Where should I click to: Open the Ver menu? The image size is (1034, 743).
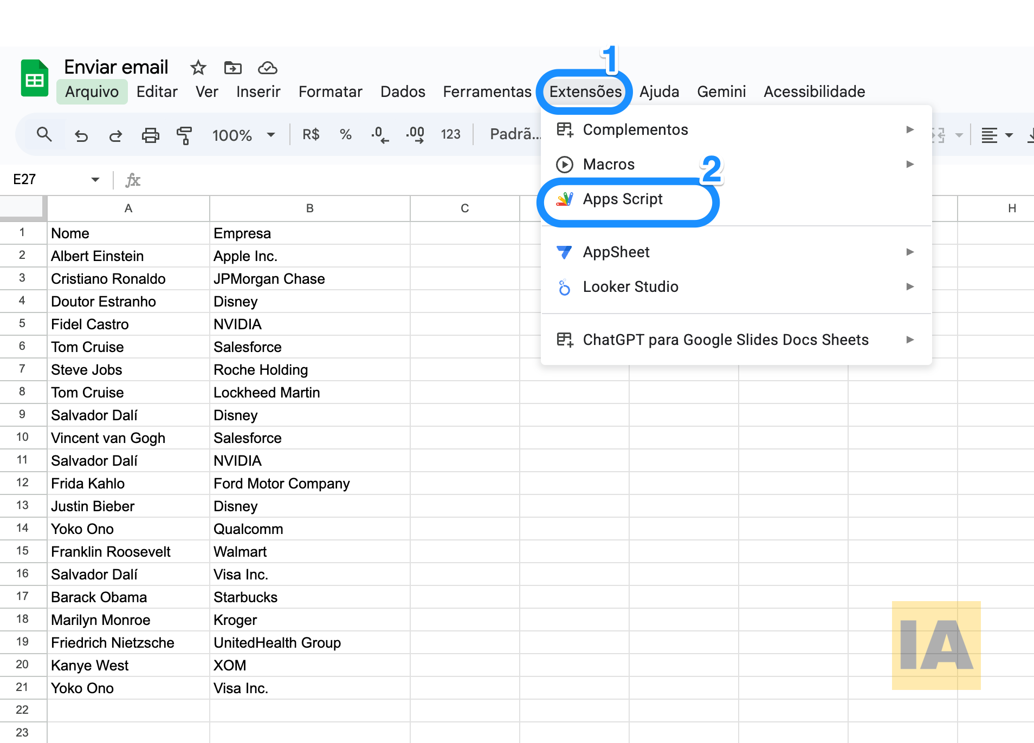(207, 92)
